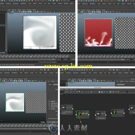Click current frame marker on white-fluid screenshot timeline

pyautogui.click(x=31, y=57)
